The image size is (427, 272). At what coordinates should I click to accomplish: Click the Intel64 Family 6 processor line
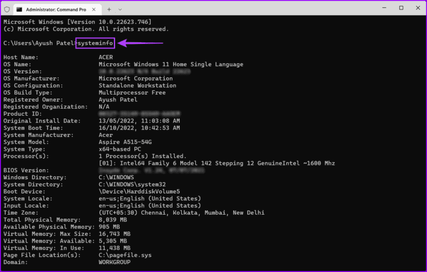(x=217, y=163)
